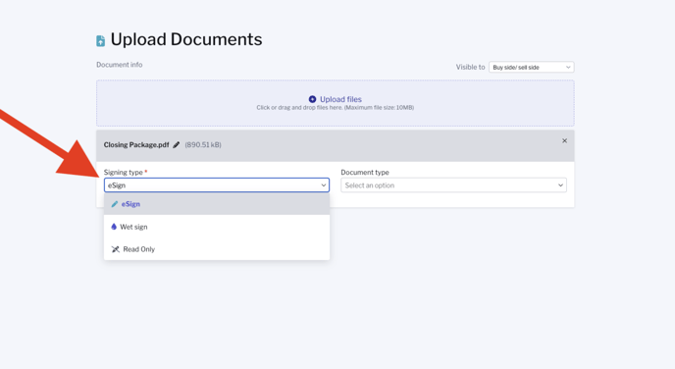Click the drag and drop files hint text
This screenshot has width=675, height=369.
click(336, 108)
